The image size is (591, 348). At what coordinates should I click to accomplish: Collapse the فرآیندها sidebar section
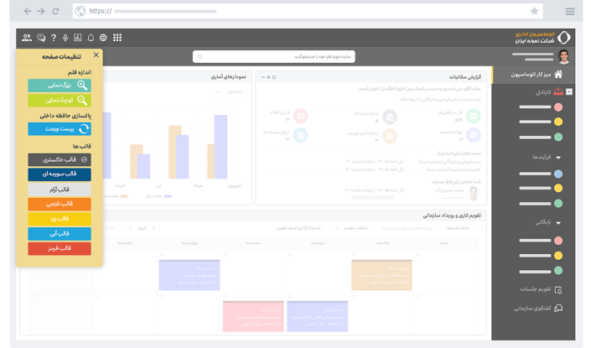(559, 157)
